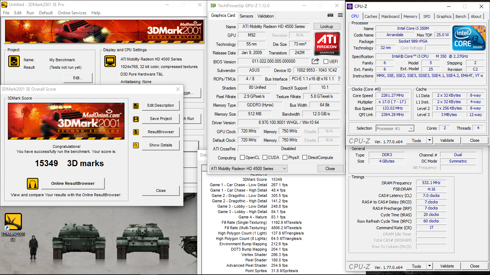Open the Run menu in 3DMark2001
Viewport: 490px width, 275px height.
point(30,13)
